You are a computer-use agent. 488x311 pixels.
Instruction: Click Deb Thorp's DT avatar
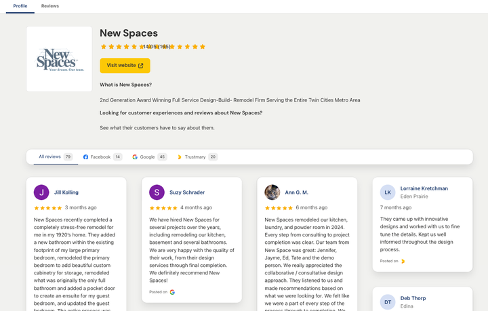tap(388, 302)
